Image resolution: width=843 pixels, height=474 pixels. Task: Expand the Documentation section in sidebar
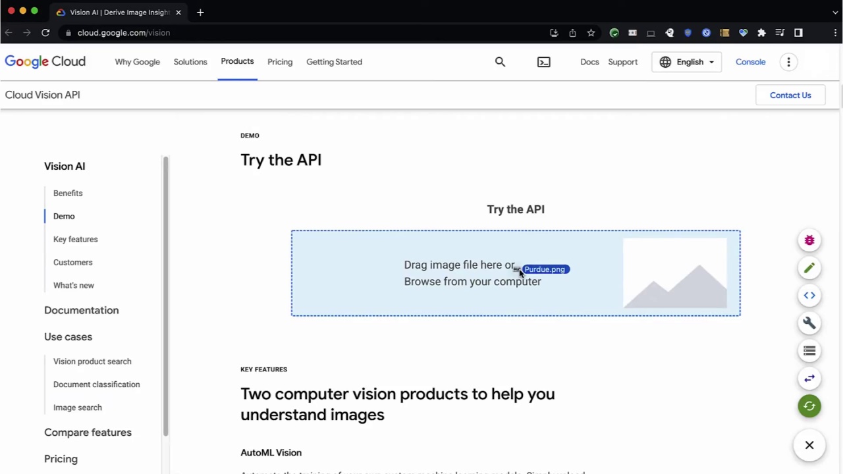pyautogui.click(x=81, y=310)
